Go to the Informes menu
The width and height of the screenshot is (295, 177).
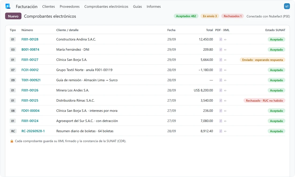click(x=154, y=6)
